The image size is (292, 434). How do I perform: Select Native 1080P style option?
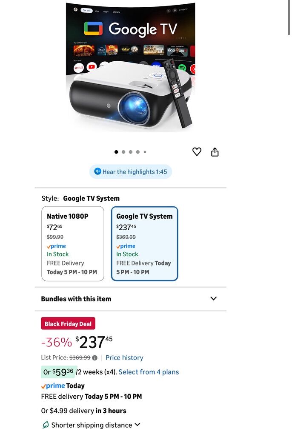coord(73,243)
